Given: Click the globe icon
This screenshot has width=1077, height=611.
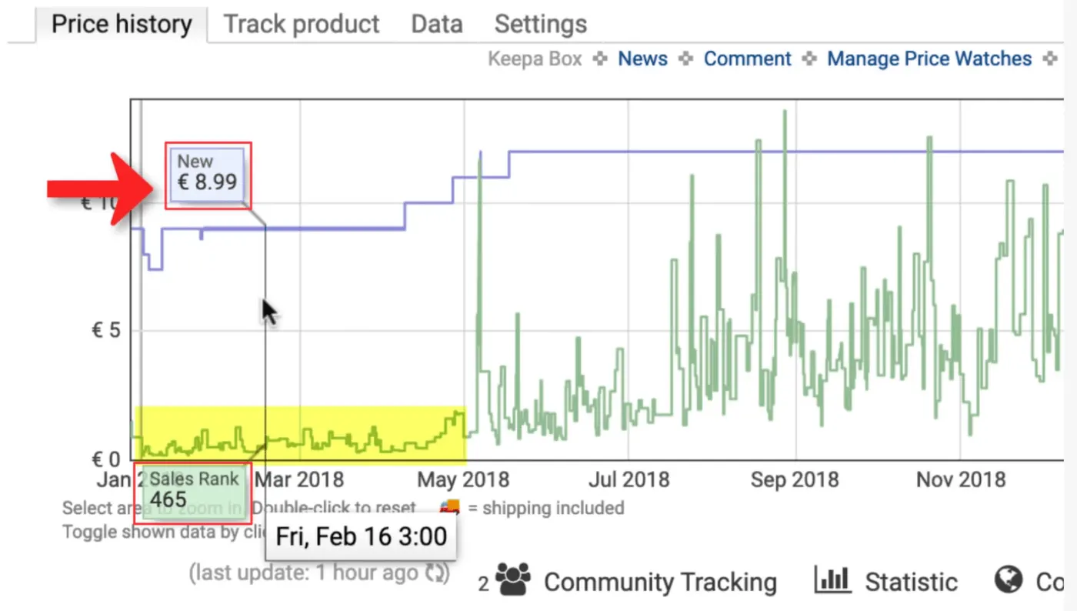Looking at the screenshot, I should tap(1008, 580).
